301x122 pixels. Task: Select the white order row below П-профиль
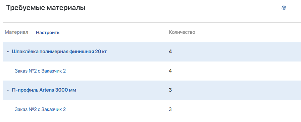(152, 109)
